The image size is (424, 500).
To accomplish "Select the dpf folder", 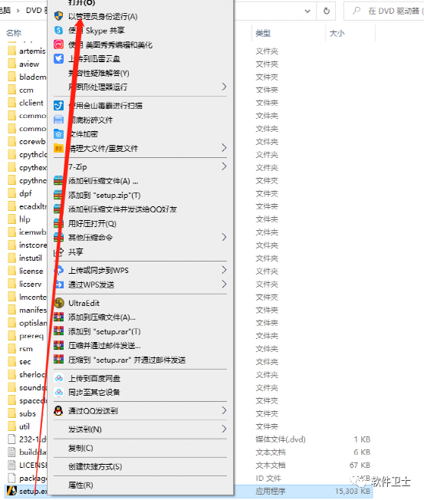I will coord(21,193).
